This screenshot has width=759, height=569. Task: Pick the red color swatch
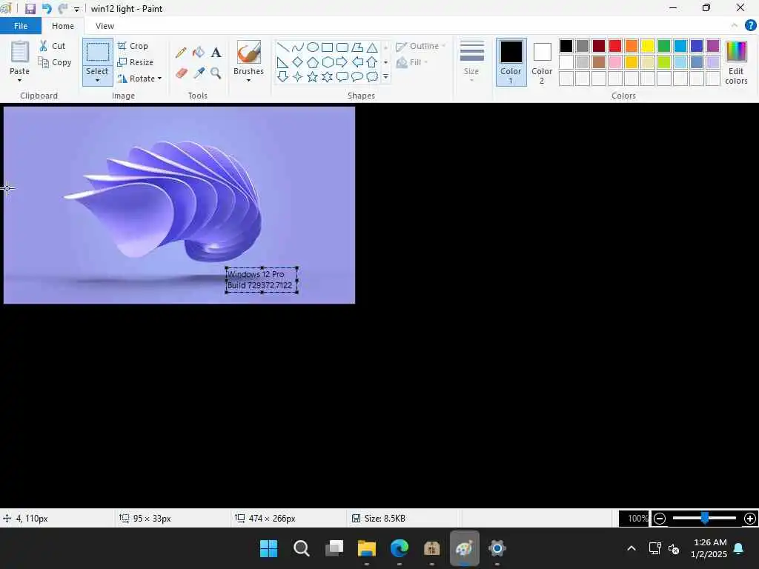[615, 46]
